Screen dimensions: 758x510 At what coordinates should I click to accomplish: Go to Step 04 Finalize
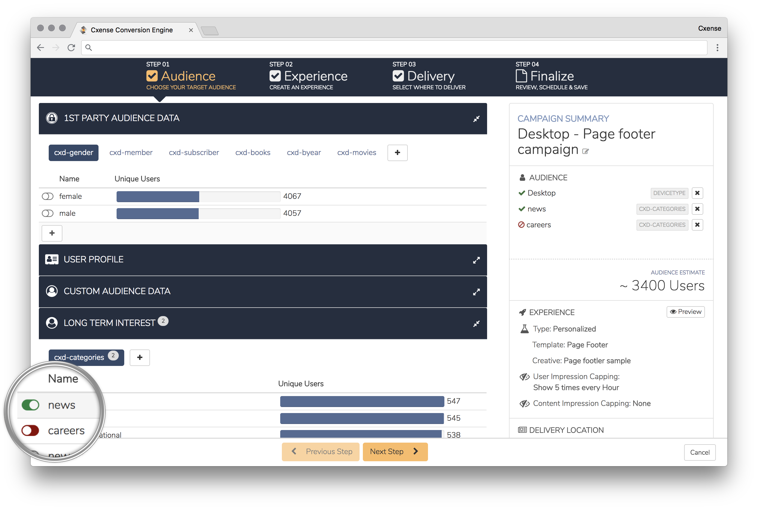[x=551, y=76]
